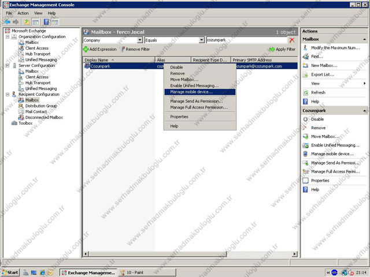Click Refresh icon in Actions pane
Viewport: 370px width, 277px height.
click(x=306, y=92)
